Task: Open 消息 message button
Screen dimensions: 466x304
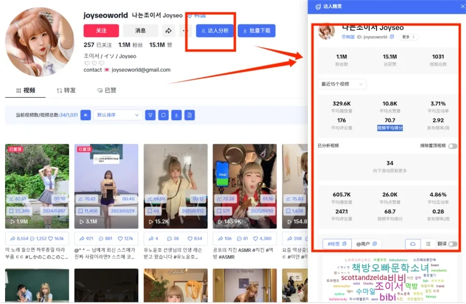Action: click(x=141, y=30)
